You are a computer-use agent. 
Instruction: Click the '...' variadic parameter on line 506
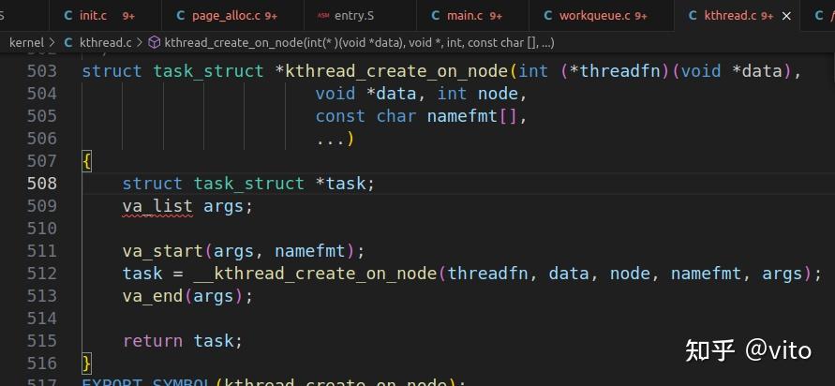pyautogui.click(x=330, y=140)
